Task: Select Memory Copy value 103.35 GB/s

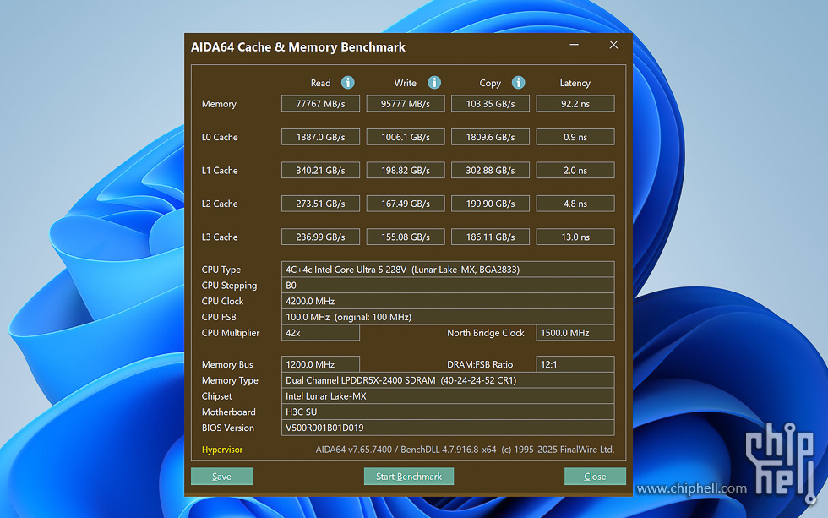Action: tap(491, 103)
